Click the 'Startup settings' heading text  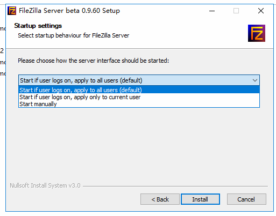(38, 26)
